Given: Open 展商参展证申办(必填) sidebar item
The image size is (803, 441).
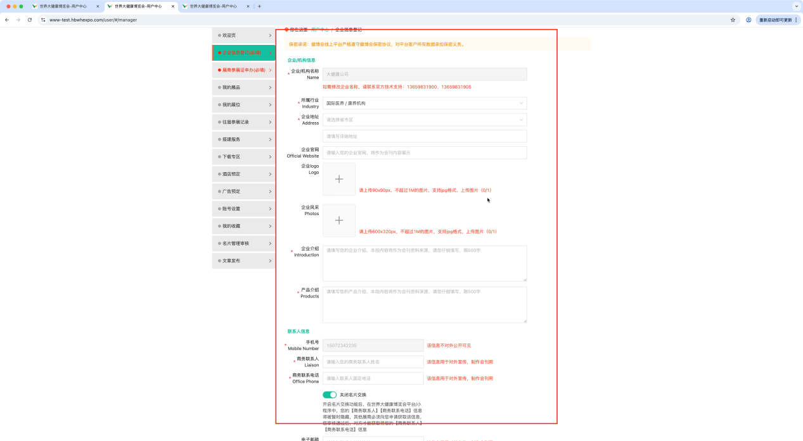Looking at the screenshot, I should click(244, 70).
